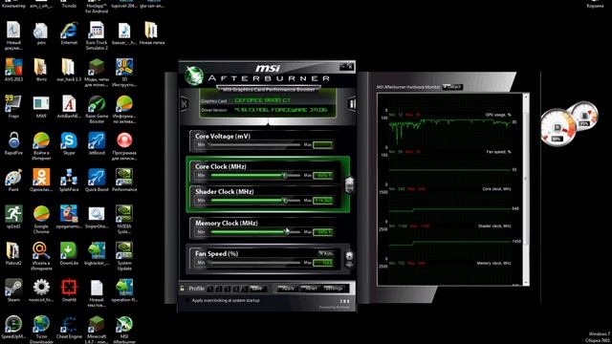612x344 pixels.
Task: Select profile slot 3
Action: point(228,289)
